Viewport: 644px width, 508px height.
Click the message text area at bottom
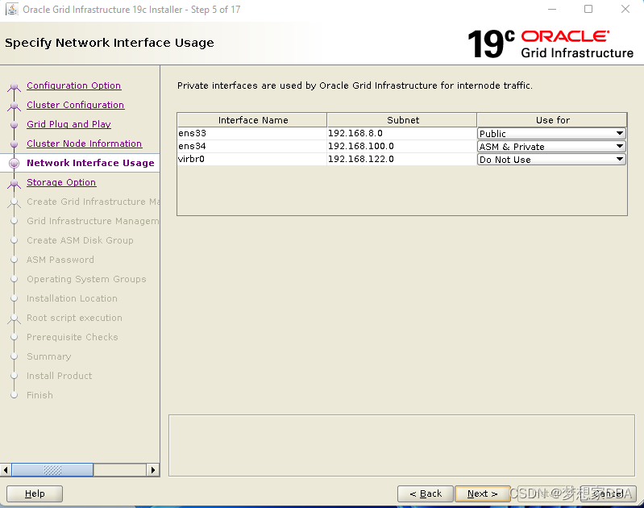click(401, 446)
